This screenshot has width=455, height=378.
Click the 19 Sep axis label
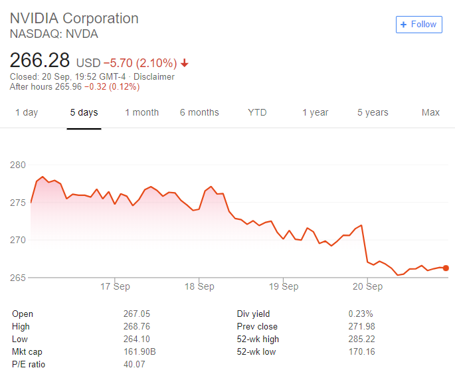(284, 287)
